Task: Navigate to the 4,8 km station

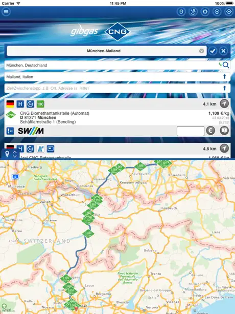Action: point(224,149)
